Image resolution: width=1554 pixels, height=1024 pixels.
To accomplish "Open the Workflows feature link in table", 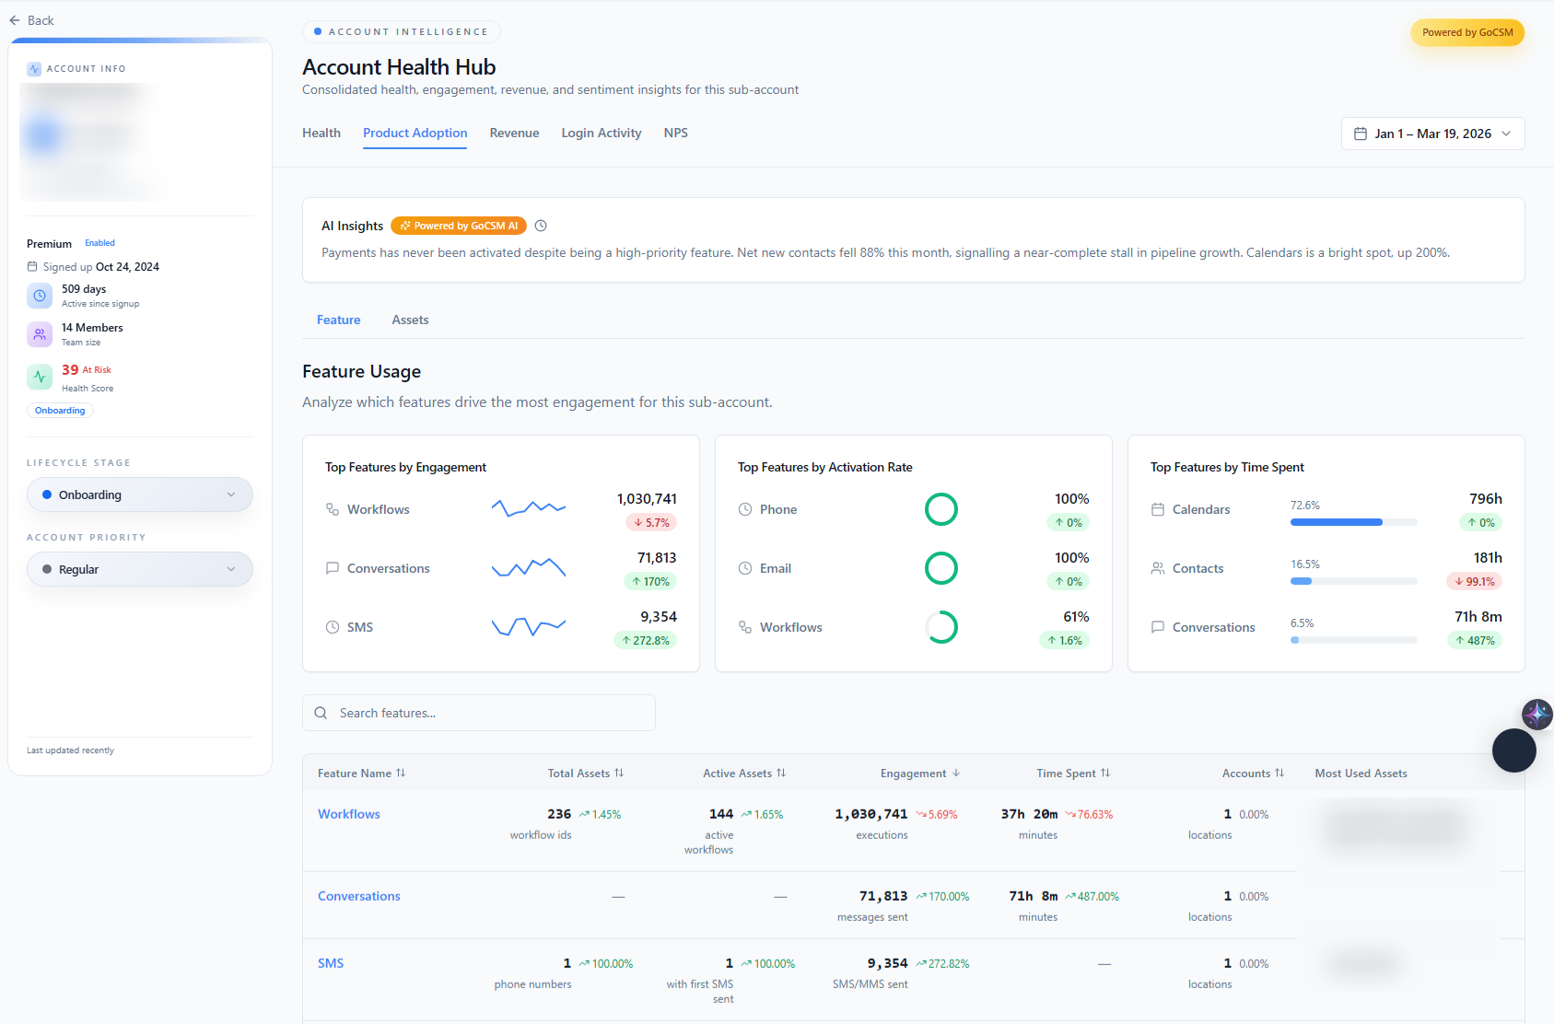I will coord(349,814).
